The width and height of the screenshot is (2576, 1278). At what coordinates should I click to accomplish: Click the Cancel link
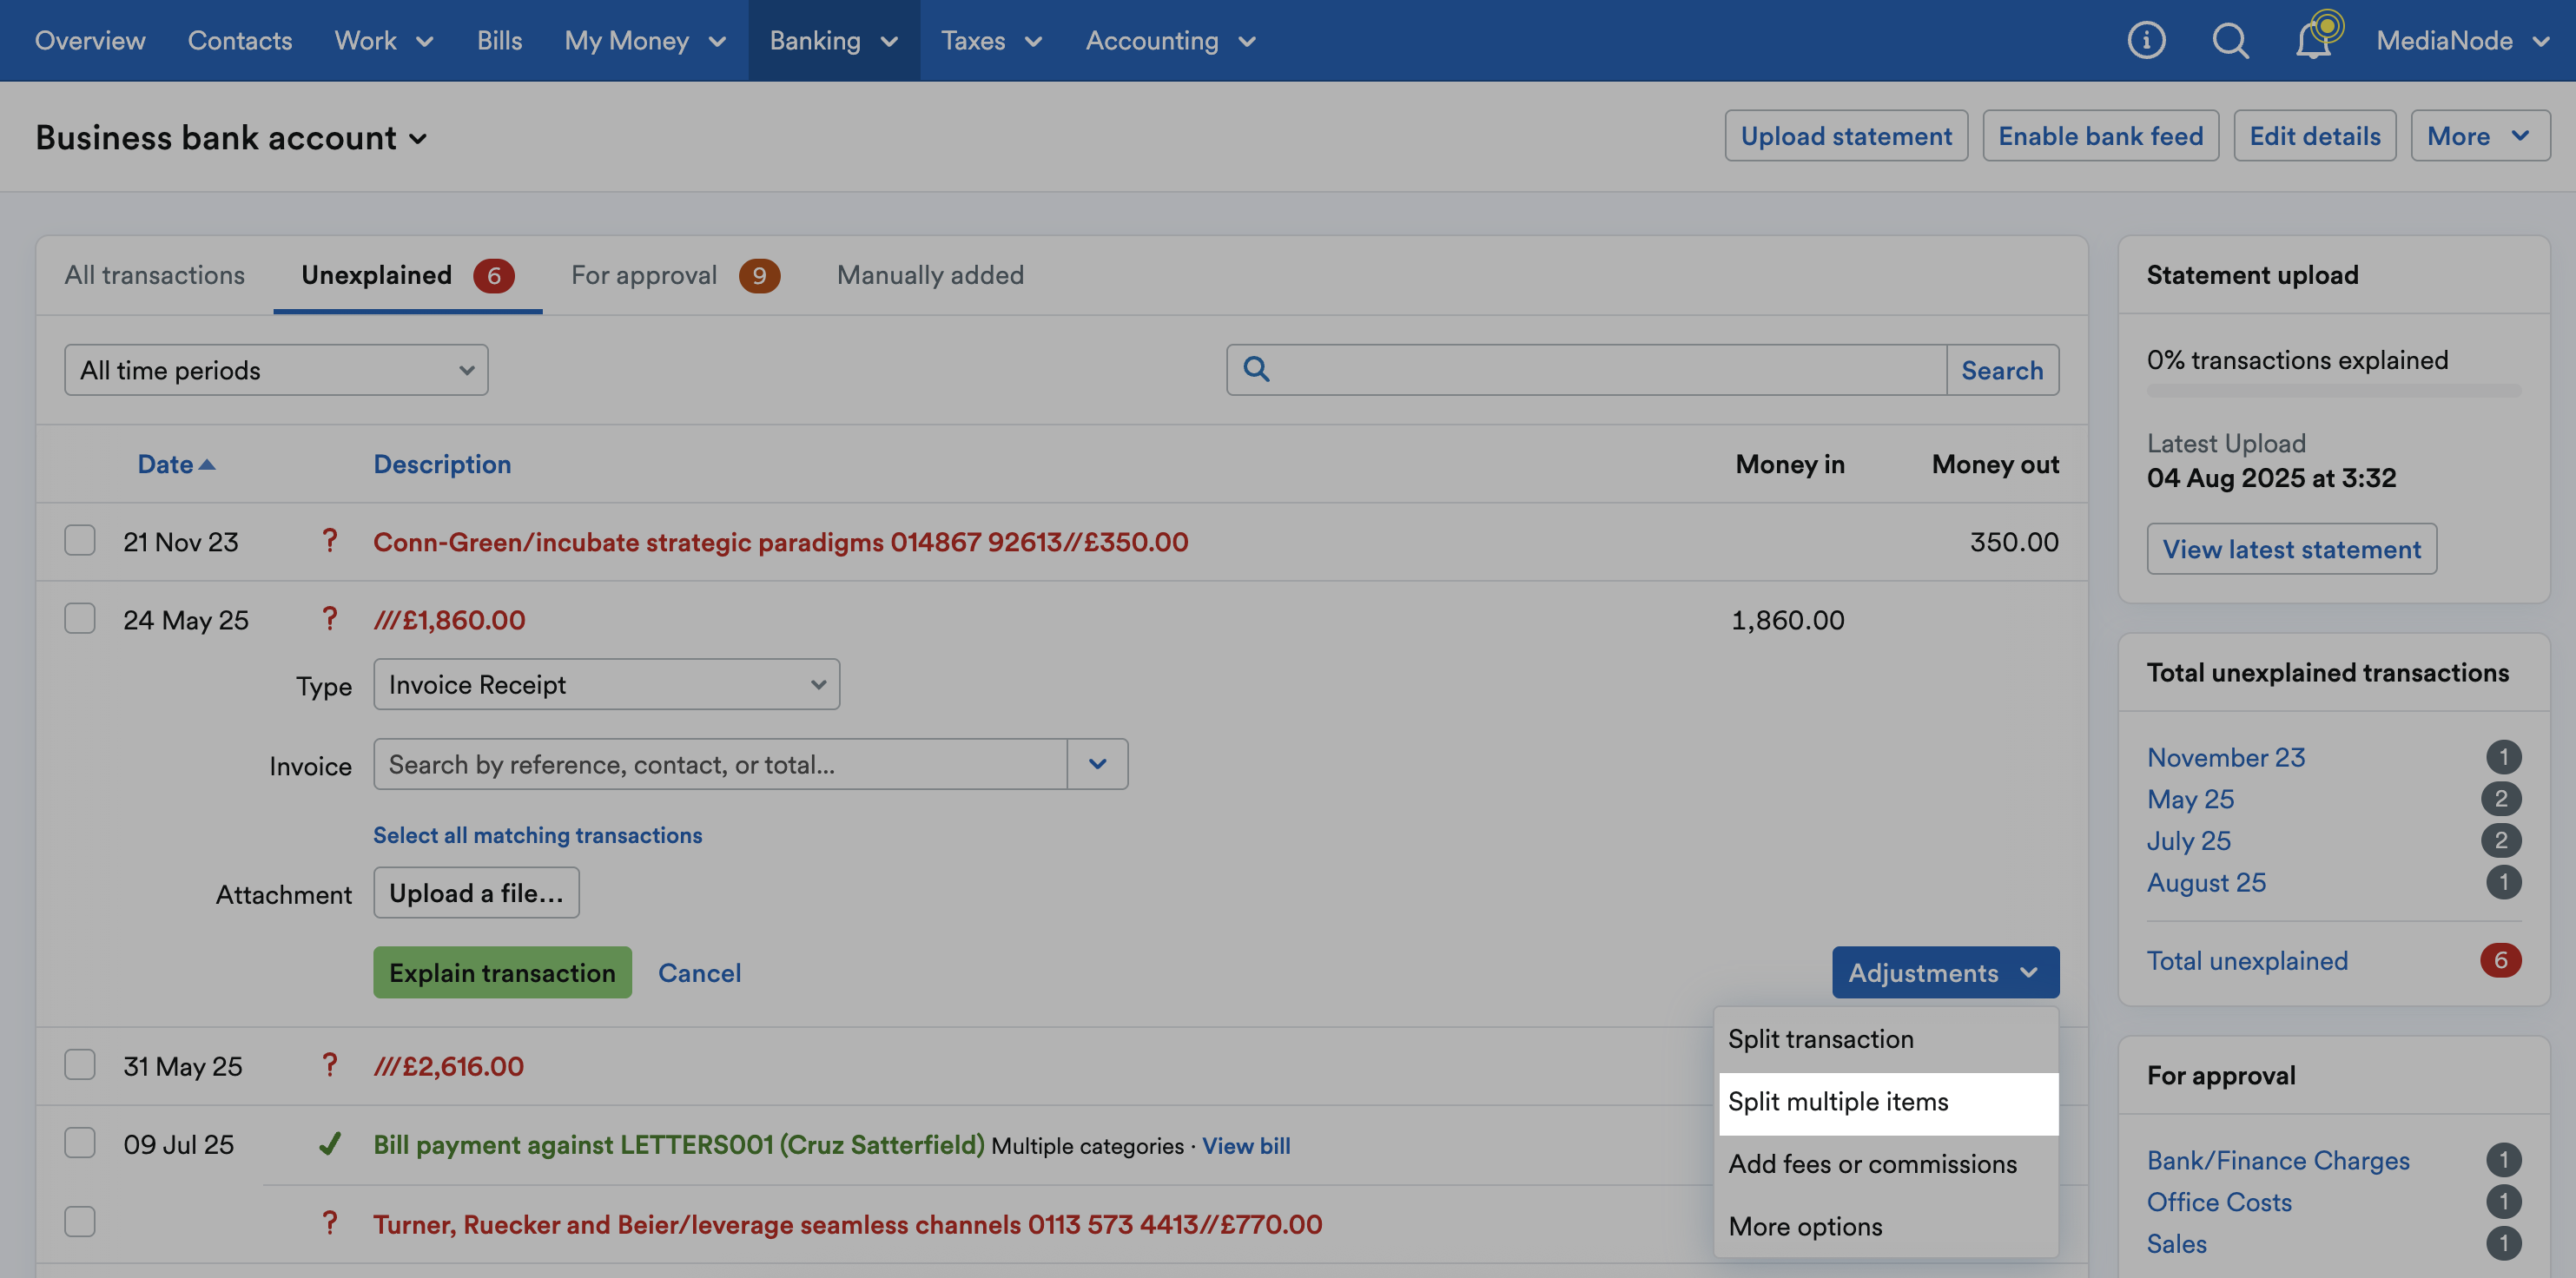tap(699, 972)
